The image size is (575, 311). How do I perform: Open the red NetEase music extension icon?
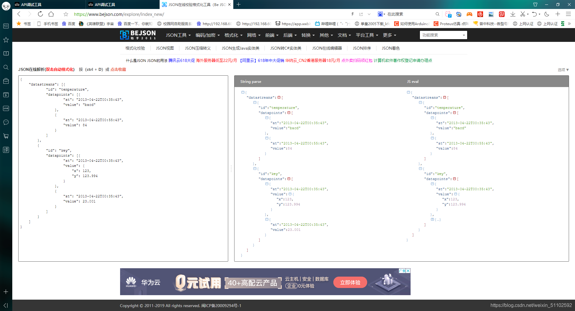pyautogui.click(x=480, y=14)
